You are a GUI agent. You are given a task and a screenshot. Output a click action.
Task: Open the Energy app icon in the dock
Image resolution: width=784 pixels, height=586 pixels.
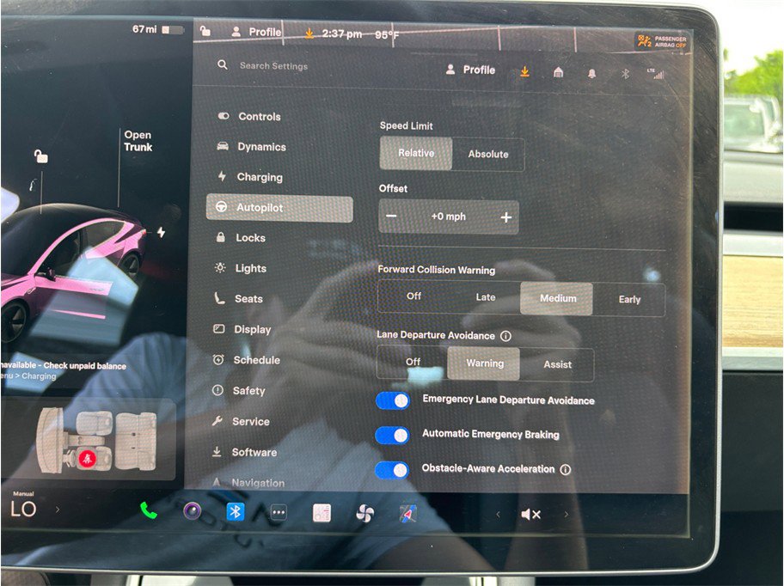tap(322, 513)
